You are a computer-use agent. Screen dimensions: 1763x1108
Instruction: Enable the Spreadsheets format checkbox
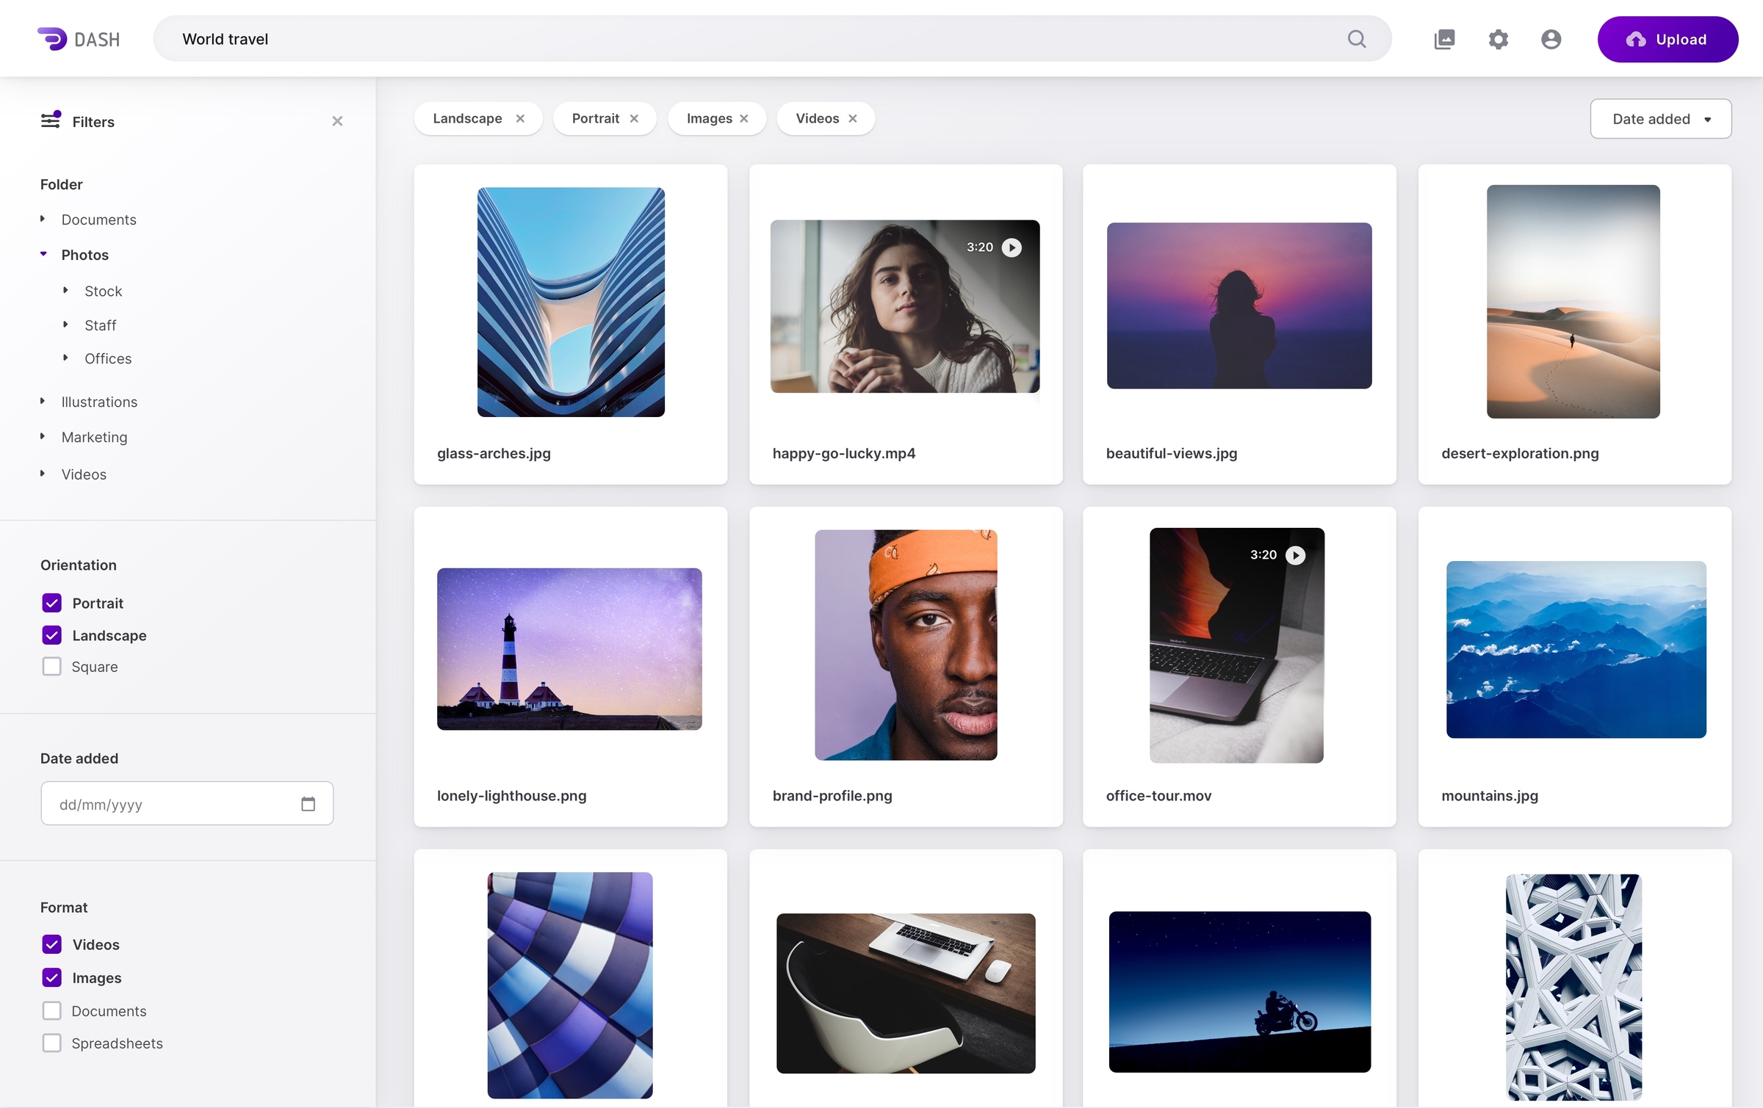coord(51,1043)
